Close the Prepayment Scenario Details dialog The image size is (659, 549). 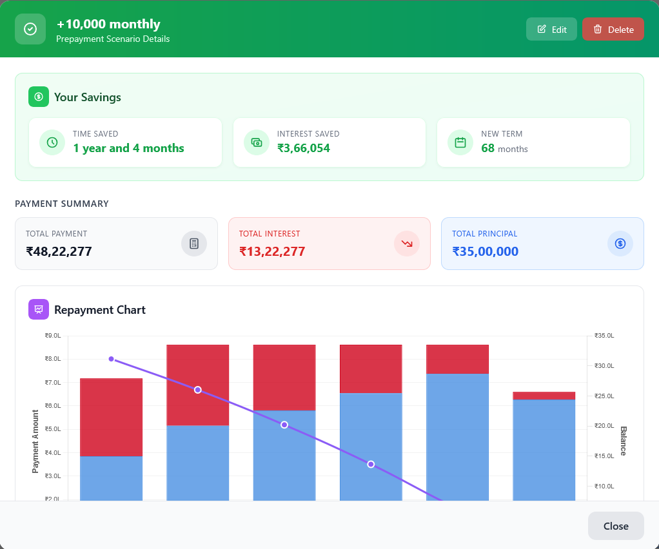[615, 526]
